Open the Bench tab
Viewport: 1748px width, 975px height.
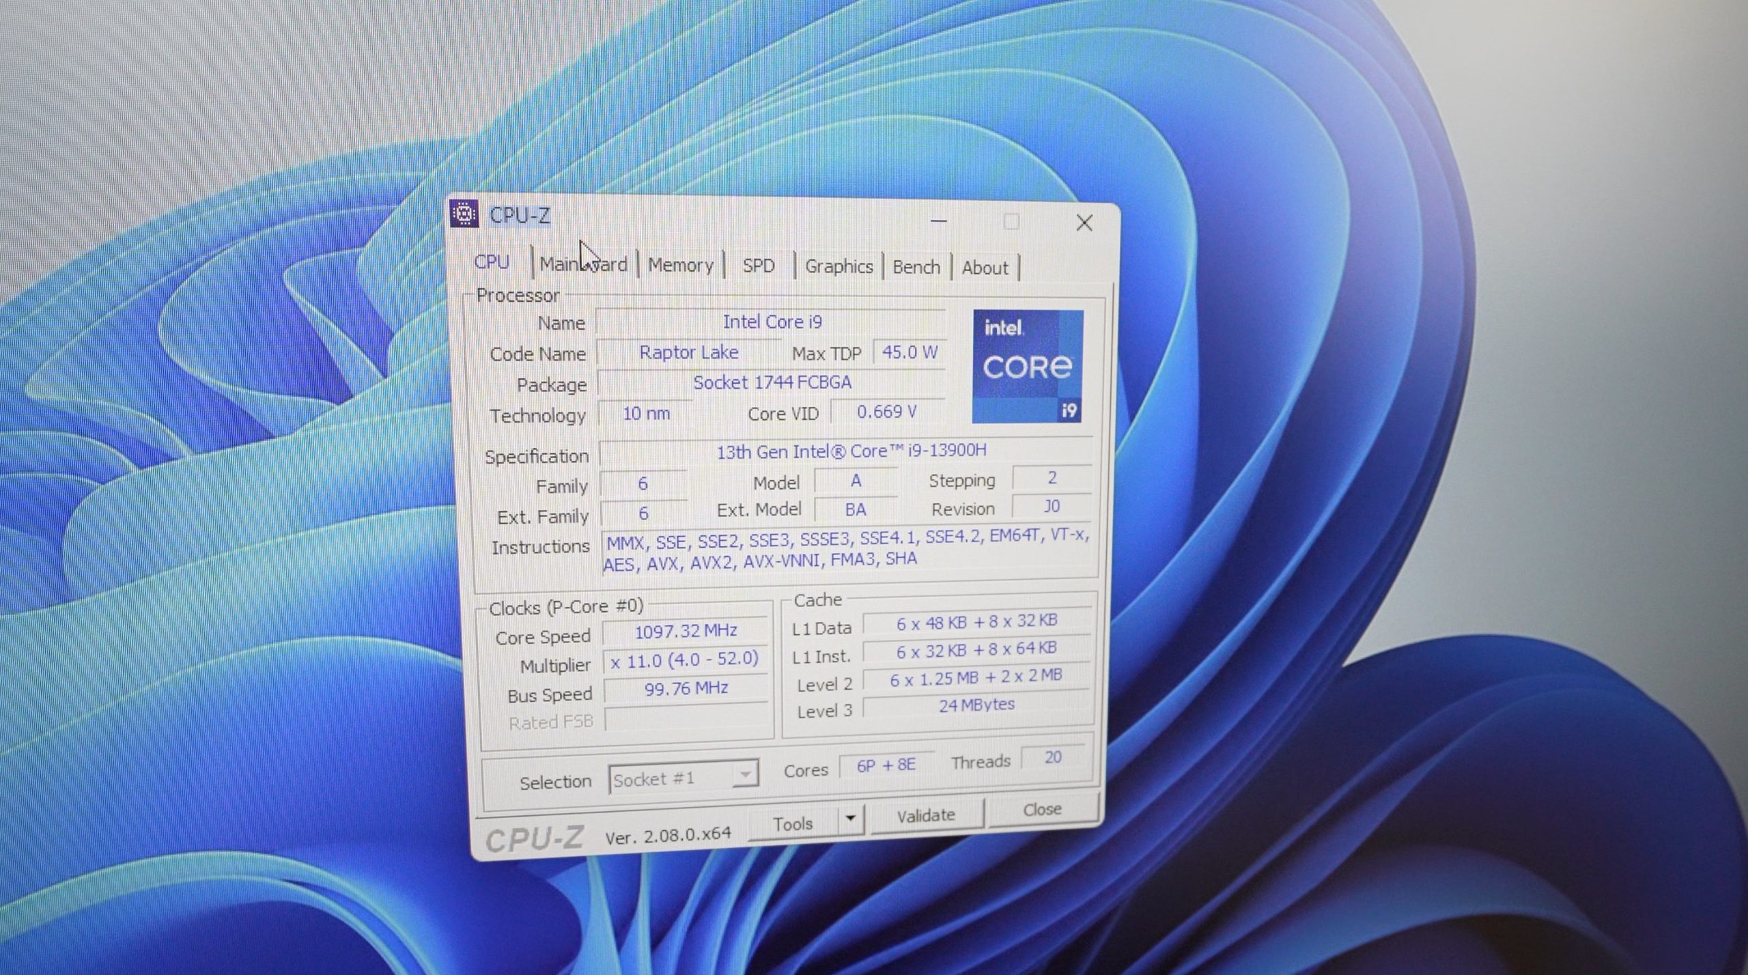tap(916, 267)
